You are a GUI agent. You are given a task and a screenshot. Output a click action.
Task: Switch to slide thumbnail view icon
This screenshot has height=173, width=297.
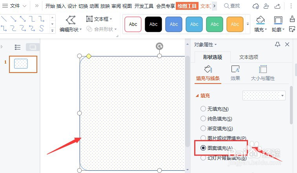pos(33,47)
